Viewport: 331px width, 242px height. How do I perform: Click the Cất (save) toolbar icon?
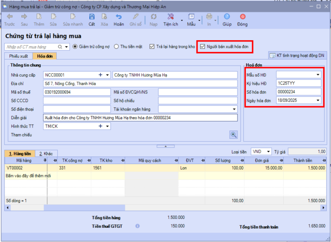(x=92, y=17)
